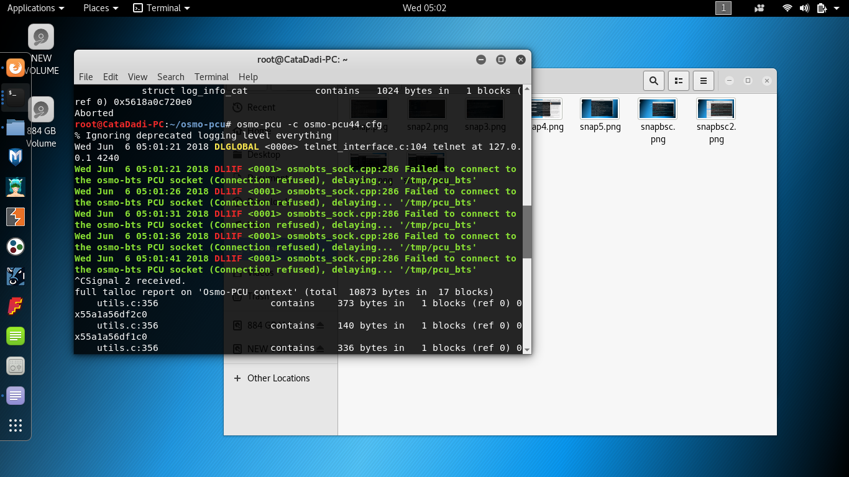Image resolution: width=849 pixels, height=477 pixels.
Task: Open the BeEF blue cow dock icon
Action: point(16,276)
